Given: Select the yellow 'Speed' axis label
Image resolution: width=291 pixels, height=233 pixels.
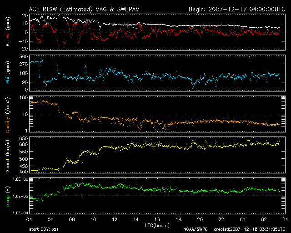Looking at the screenshot, I should tap(8, 166).
